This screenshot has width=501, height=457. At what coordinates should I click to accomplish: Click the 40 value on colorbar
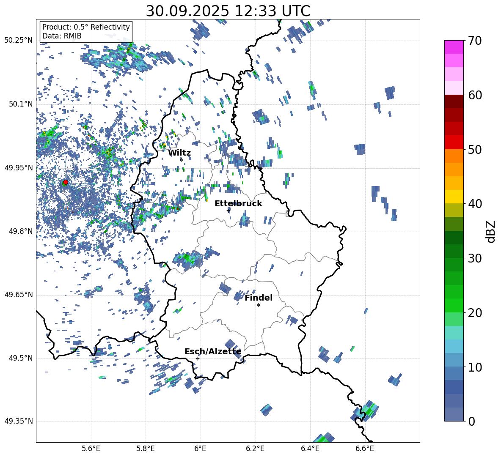[475, 204]
